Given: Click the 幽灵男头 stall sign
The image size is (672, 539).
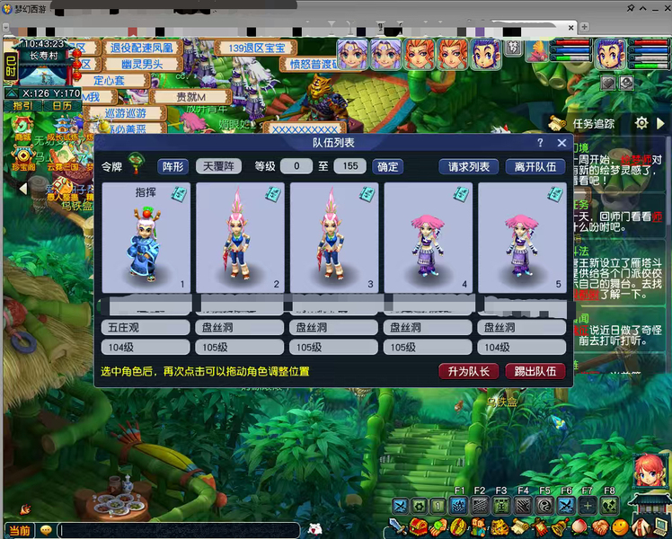Looking at the screenshot, I should 142,65.
